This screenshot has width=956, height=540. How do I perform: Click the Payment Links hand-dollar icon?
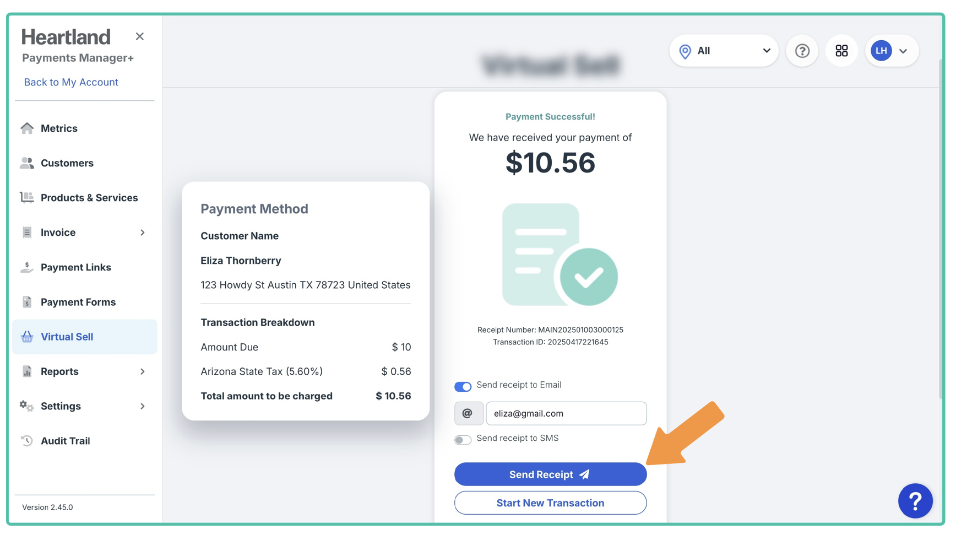[27, 267]
